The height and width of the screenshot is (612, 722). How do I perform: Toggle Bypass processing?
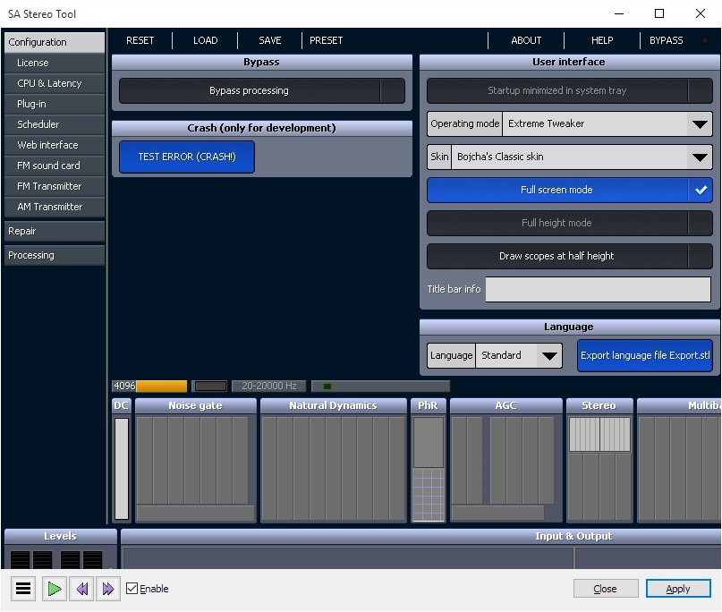262,90
